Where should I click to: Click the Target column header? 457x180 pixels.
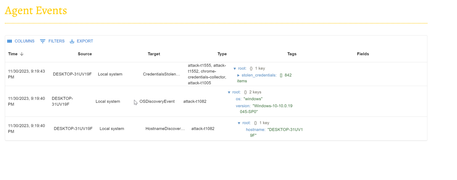(154, 54)
